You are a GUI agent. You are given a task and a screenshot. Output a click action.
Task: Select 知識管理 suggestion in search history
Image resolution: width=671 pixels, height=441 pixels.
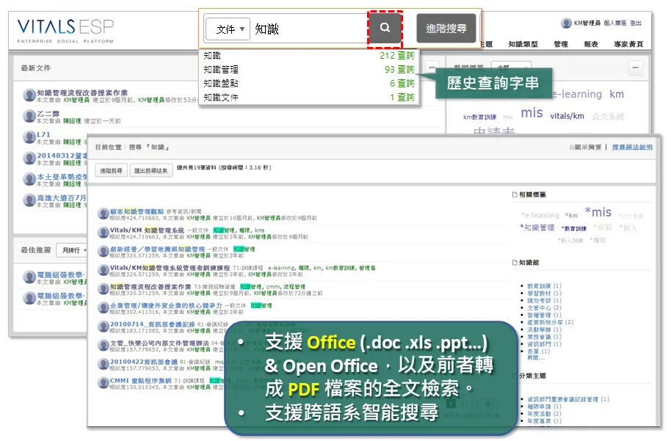[x=308, y=69]
